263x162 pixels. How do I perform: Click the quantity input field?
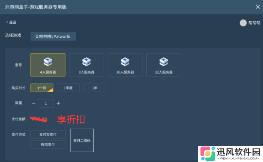[x=46, y=103]
